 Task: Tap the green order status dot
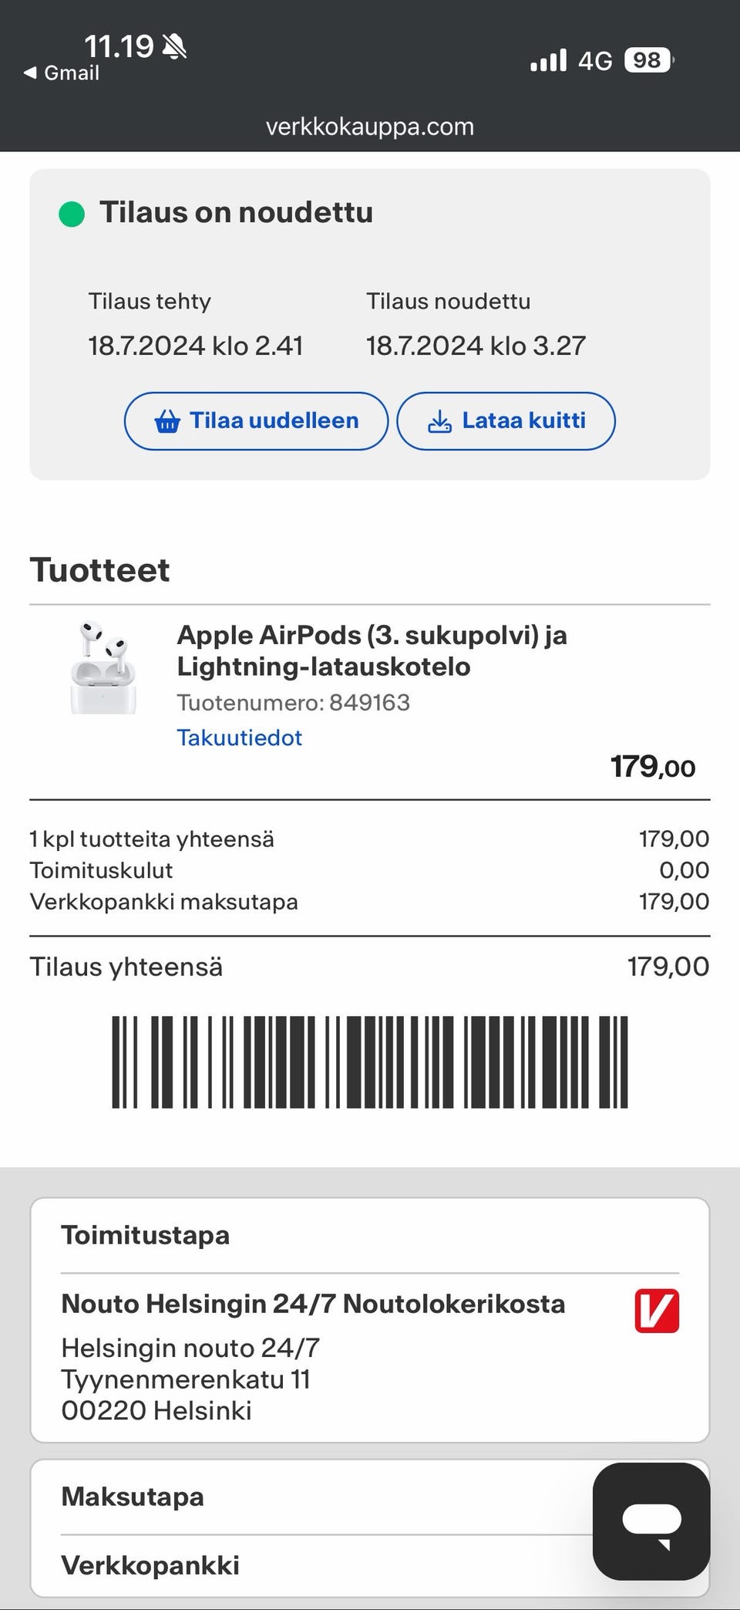coord(72,214)
